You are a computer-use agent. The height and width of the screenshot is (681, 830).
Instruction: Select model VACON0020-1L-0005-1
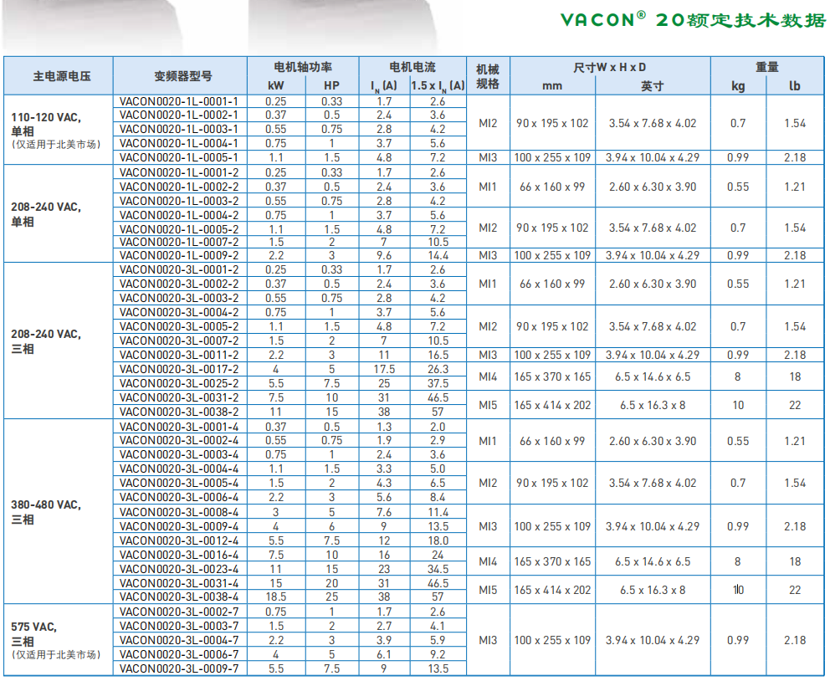point(179,157)
